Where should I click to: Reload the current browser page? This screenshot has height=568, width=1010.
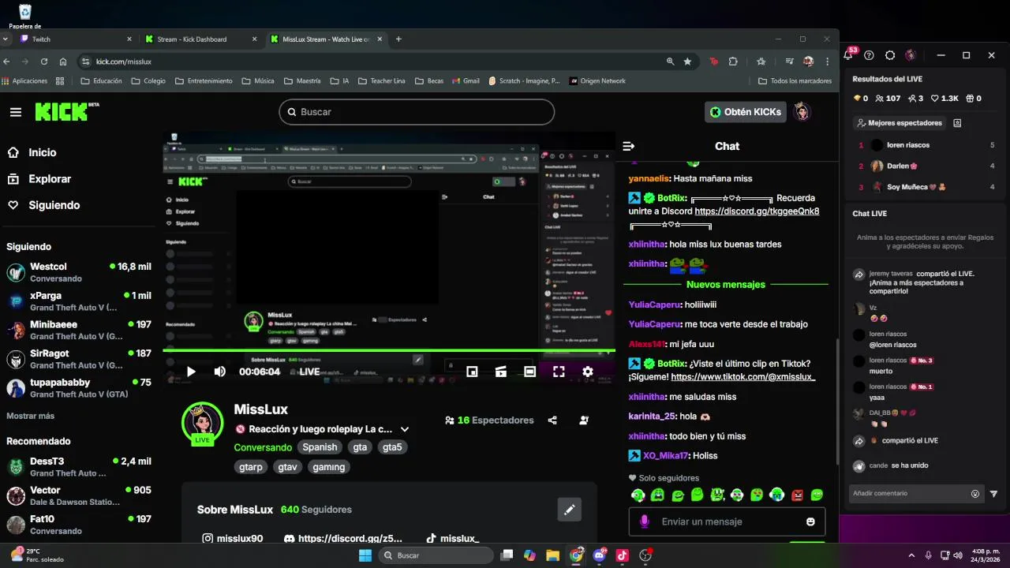tap(44, 62)
